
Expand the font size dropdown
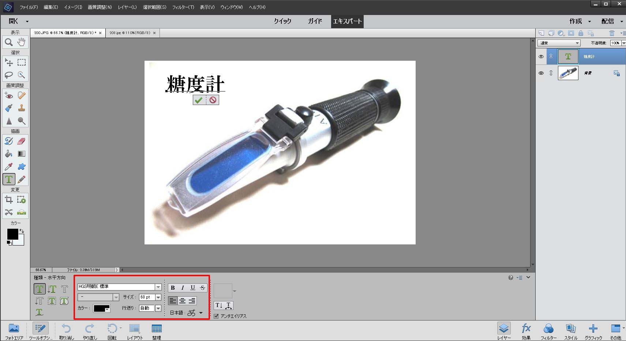[158, 297]
